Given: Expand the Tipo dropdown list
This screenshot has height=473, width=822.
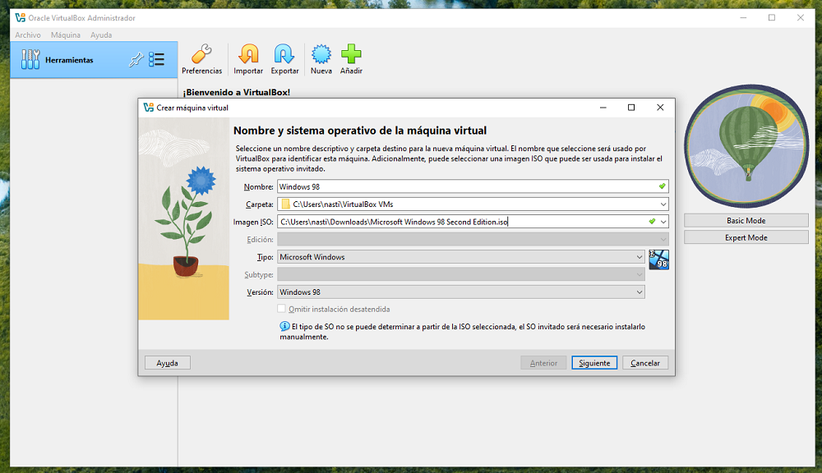Looking at the screenshot, I should 640,257.
